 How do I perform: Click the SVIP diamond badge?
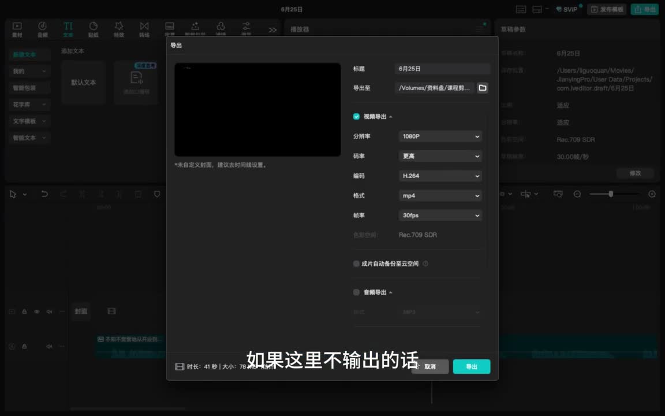567,9
